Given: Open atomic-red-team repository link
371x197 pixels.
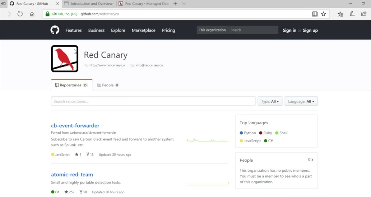Looking at the screenshot, I should 72,174.
